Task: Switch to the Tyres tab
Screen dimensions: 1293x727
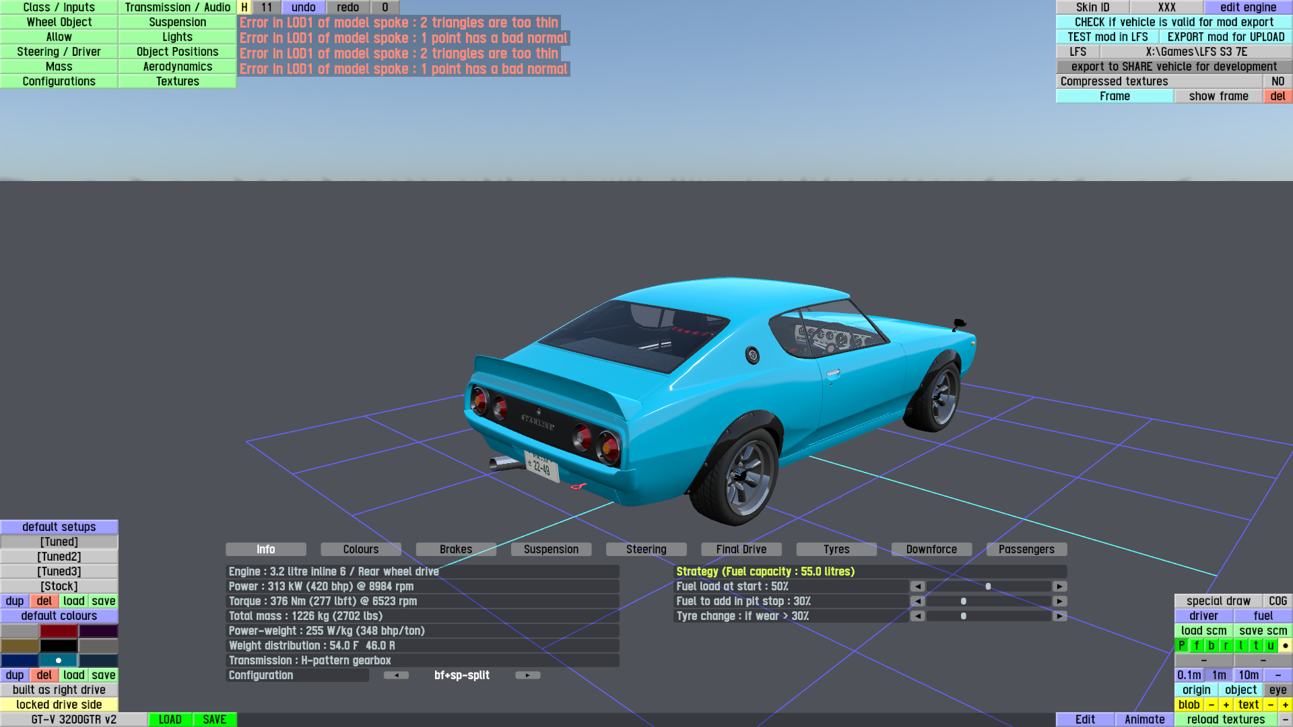Action: 836,549
